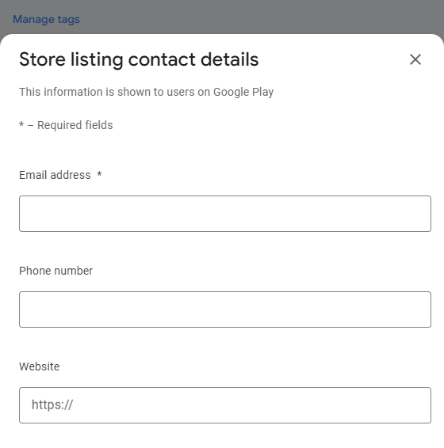444x448 pixels.
Task: Focus the Email address input field
Action: (225, 214)
